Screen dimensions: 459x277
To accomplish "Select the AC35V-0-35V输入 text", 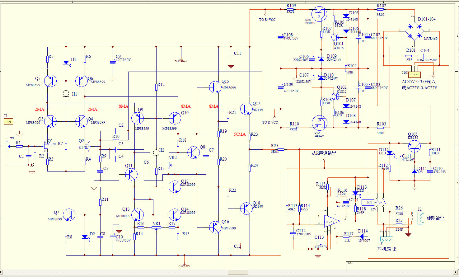I will (419, 82).
